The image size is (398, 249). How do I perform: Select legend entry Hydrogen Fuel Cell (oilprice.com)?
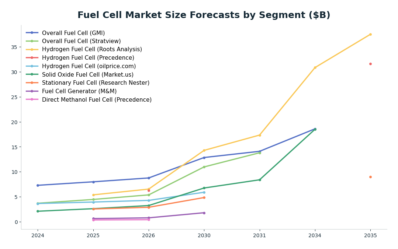(89, 66)
